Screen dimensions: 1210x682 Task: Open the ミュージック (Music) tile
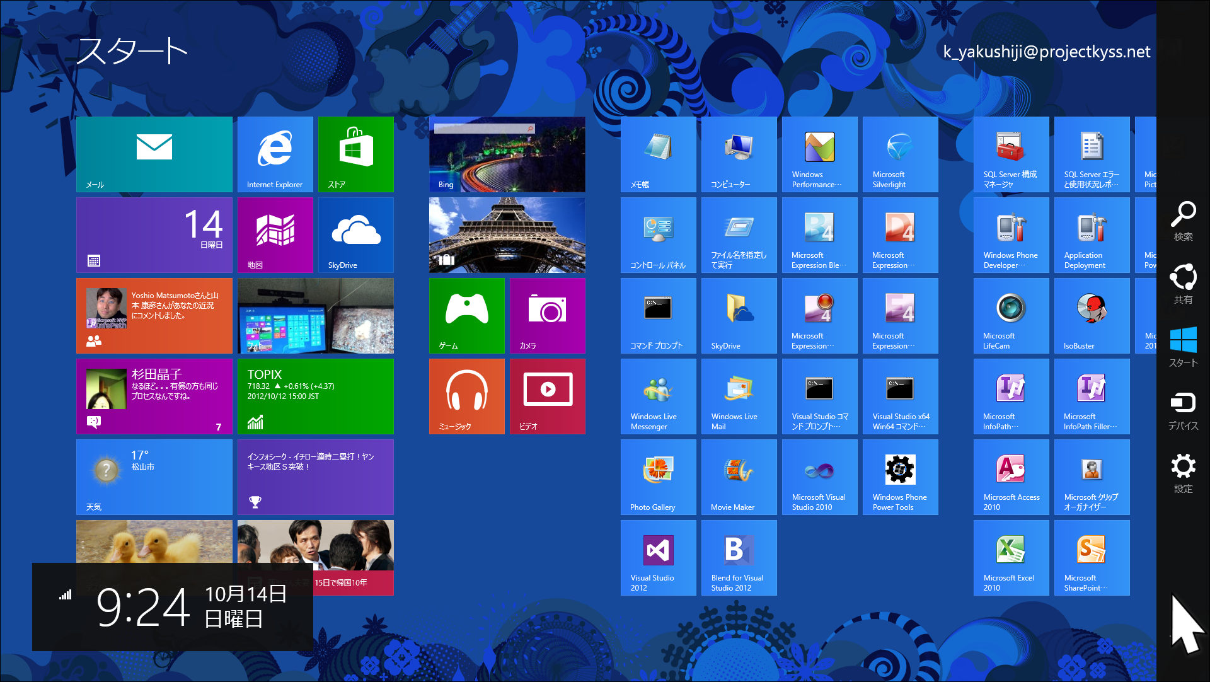[x=467, y=396]
